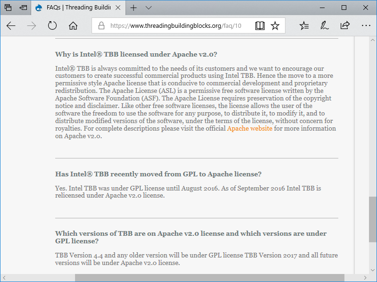Viewport: 377px width, 282px height.
Task: Open Settings and more menu
Action: click(365, 25)
